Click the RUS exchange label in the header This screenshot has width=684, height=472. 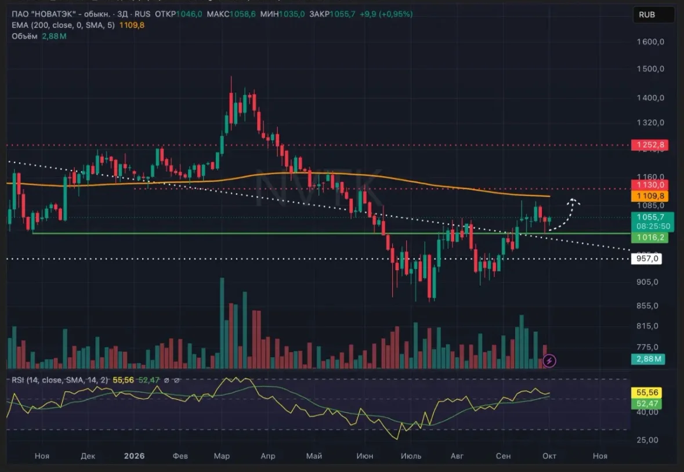pos(142,14)
